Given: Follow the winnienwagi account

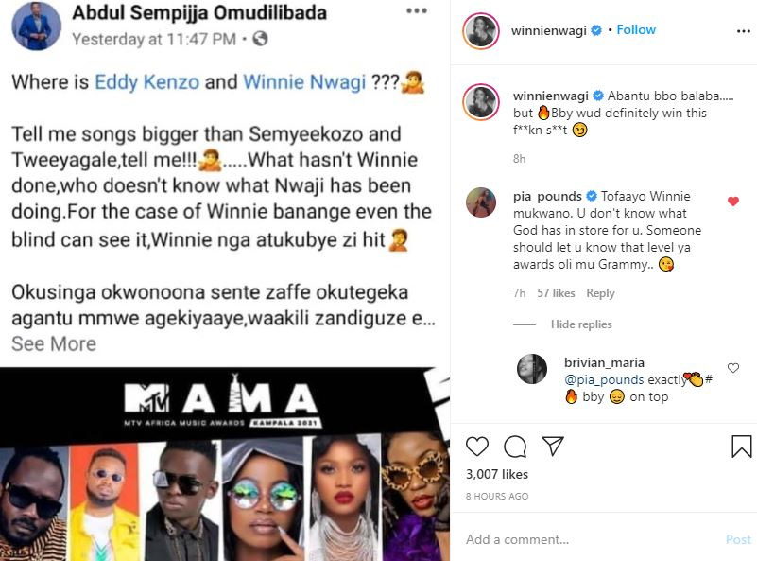Looking at the screenshot, I should (636, 29).
